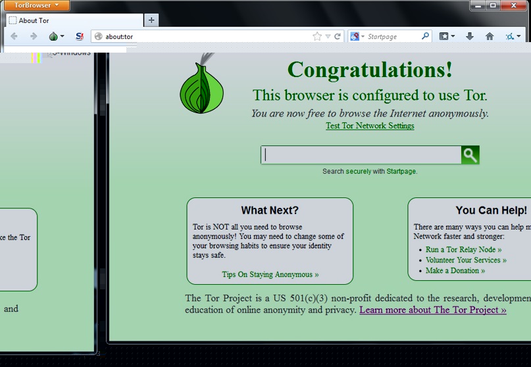Screen dimensions: 531x367
Task: Minimize the Tor Browser window
Action: (478, 5)
